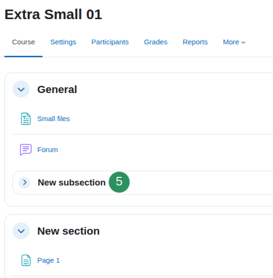View the Reports tab
This screenshot has width=273, height=278.
pos(195,42)
